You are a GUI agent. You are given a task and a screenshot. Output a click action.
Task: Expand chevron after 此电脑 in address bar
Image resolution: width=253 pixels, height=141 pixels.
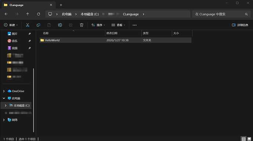tap(76, 14)
